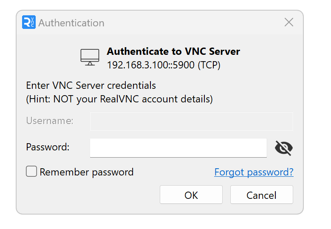The height and width of the screenshot is (229, 331).
Task: Show password with the crossed-eye icon
Action: (x=283, y=148)
